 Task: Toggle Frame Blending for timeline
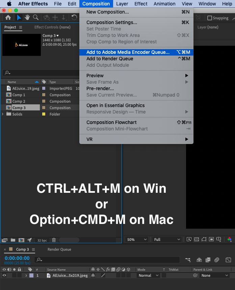coord(208,260)
